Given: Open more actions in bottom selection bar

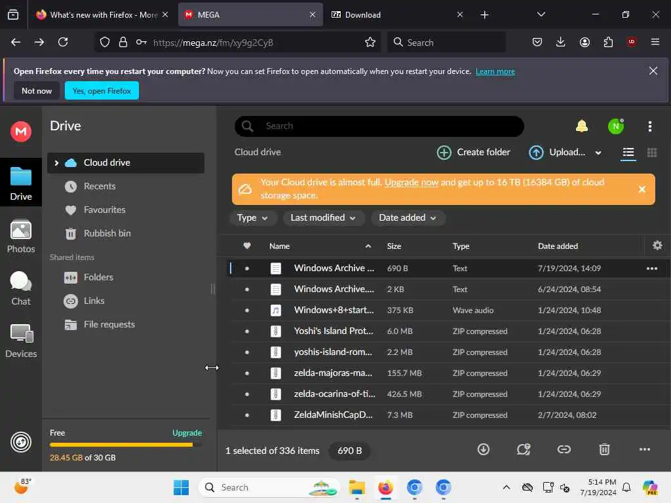Looking at the screenshot, I should [x=645, y=449].
